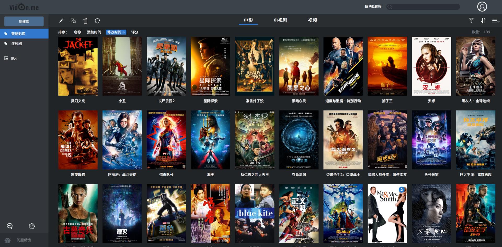Select 连续剧 in the sidebar
This screenshot has width=502, height=247.
click(x=24, y=44)
